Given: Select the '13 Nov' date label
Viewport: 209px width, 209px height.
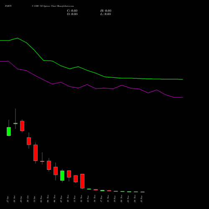Looking at the screenshot, I should pos(88,199).
